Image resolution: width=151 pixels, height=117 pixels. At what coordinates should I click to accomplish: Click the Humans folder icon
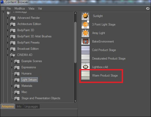pyautogui.click(x=17, y=74)
